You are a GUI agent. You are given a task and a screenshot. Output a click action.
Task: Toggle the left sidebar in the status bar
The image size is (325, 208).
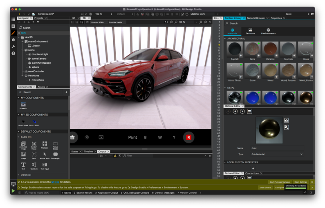click(20, 192)
